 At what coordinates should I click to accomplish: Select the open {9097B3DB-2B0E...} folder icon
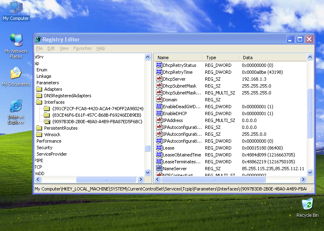[x=47, y=122]
